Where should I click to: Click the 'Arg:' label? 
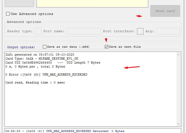click(150, 31)
